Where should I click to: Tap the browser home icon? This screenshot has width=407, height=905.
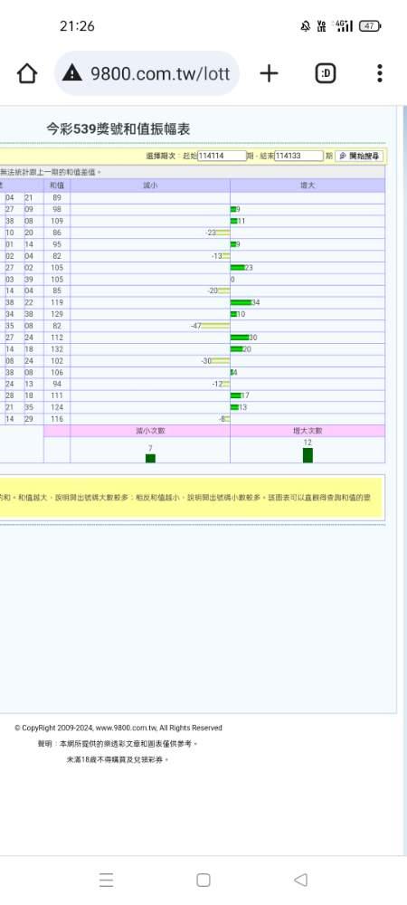pyautogui.click(x=26, y=73)
